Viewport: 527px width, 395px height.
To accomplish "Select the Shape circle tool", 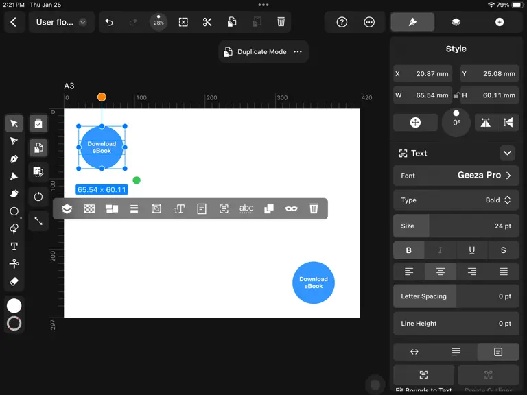I will 14,211.
